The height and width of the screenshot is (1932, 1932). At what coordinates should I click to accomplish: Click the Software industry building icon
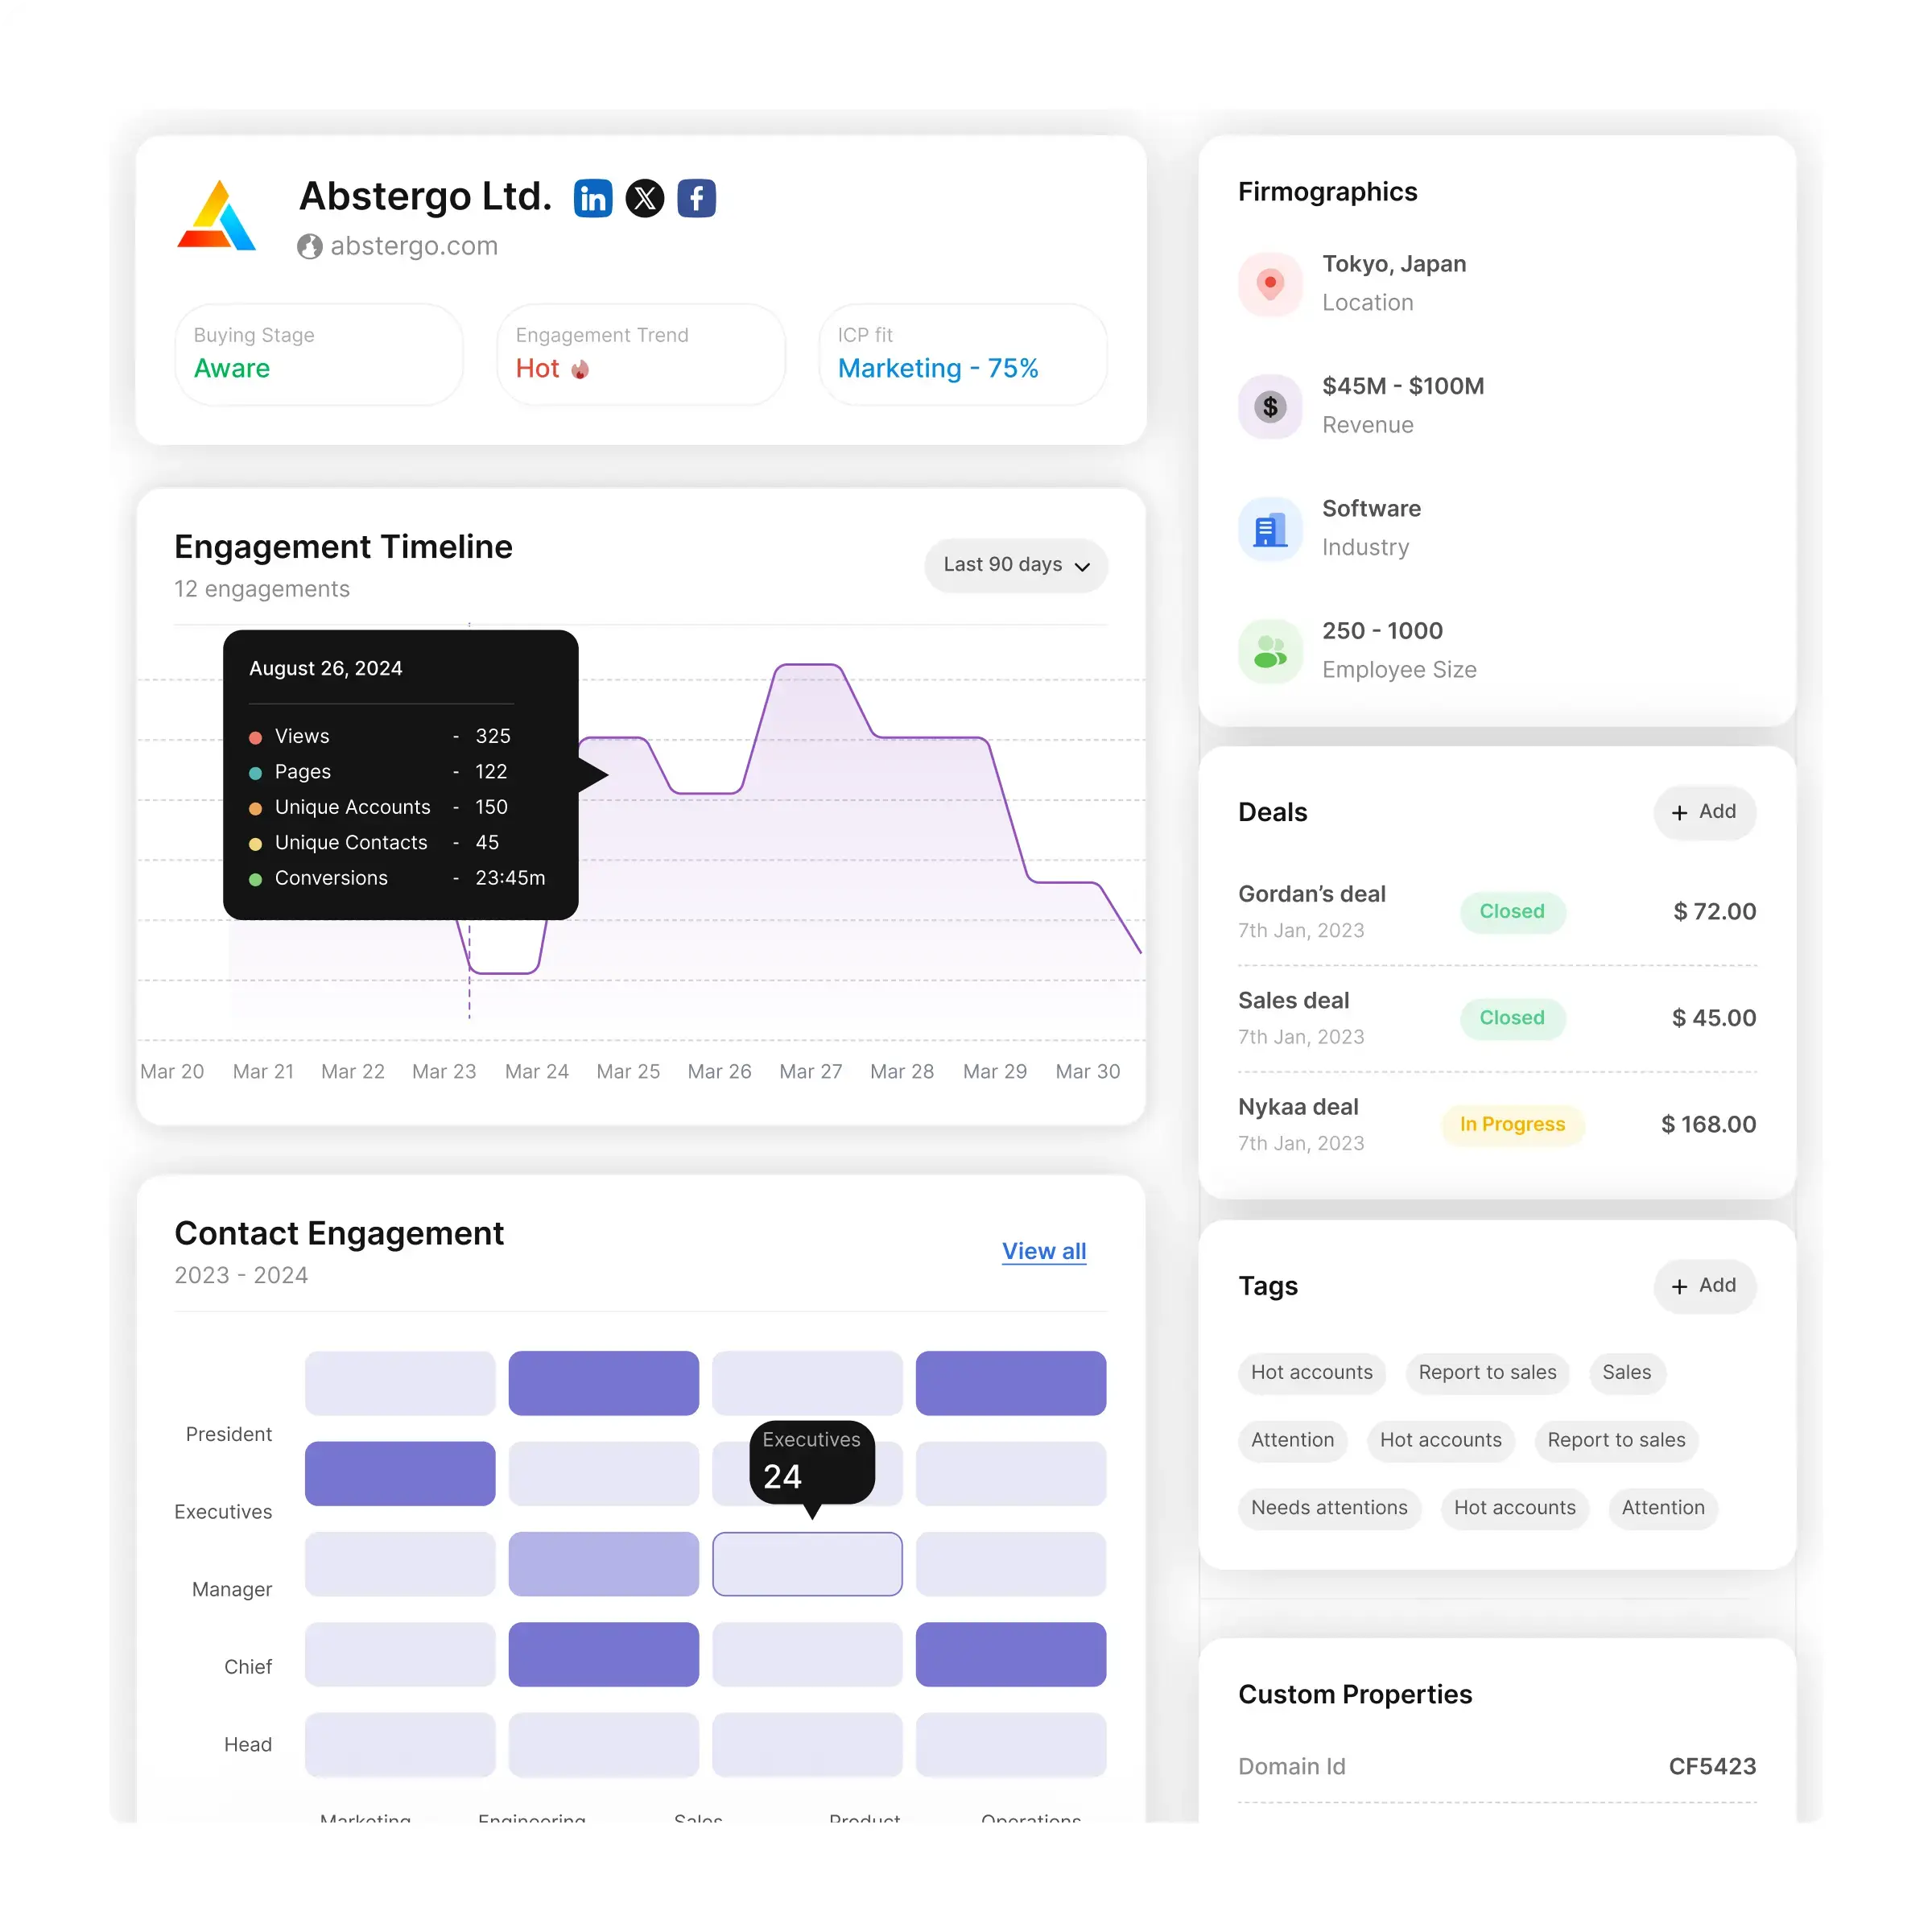(1270, 529)
